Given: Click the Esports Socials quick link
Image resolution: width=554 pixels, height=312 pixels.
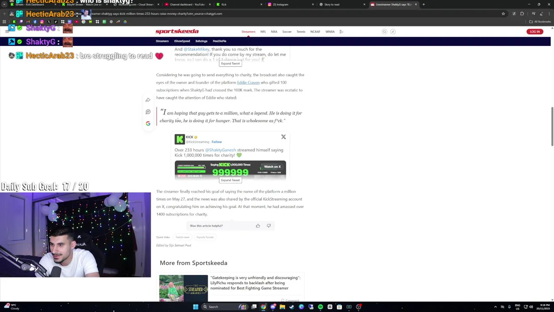Looking at the screenshot, I should (x=205, y=237).
